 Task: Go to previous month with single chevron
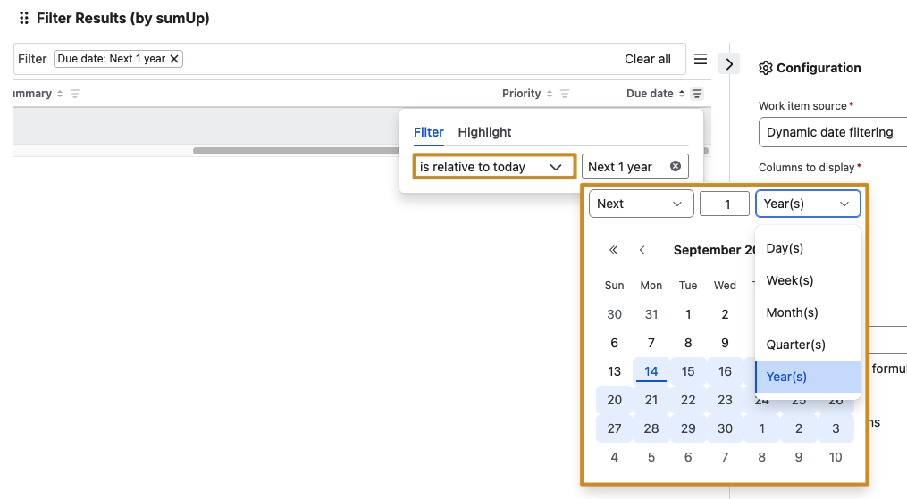click(x=642, y=250)
